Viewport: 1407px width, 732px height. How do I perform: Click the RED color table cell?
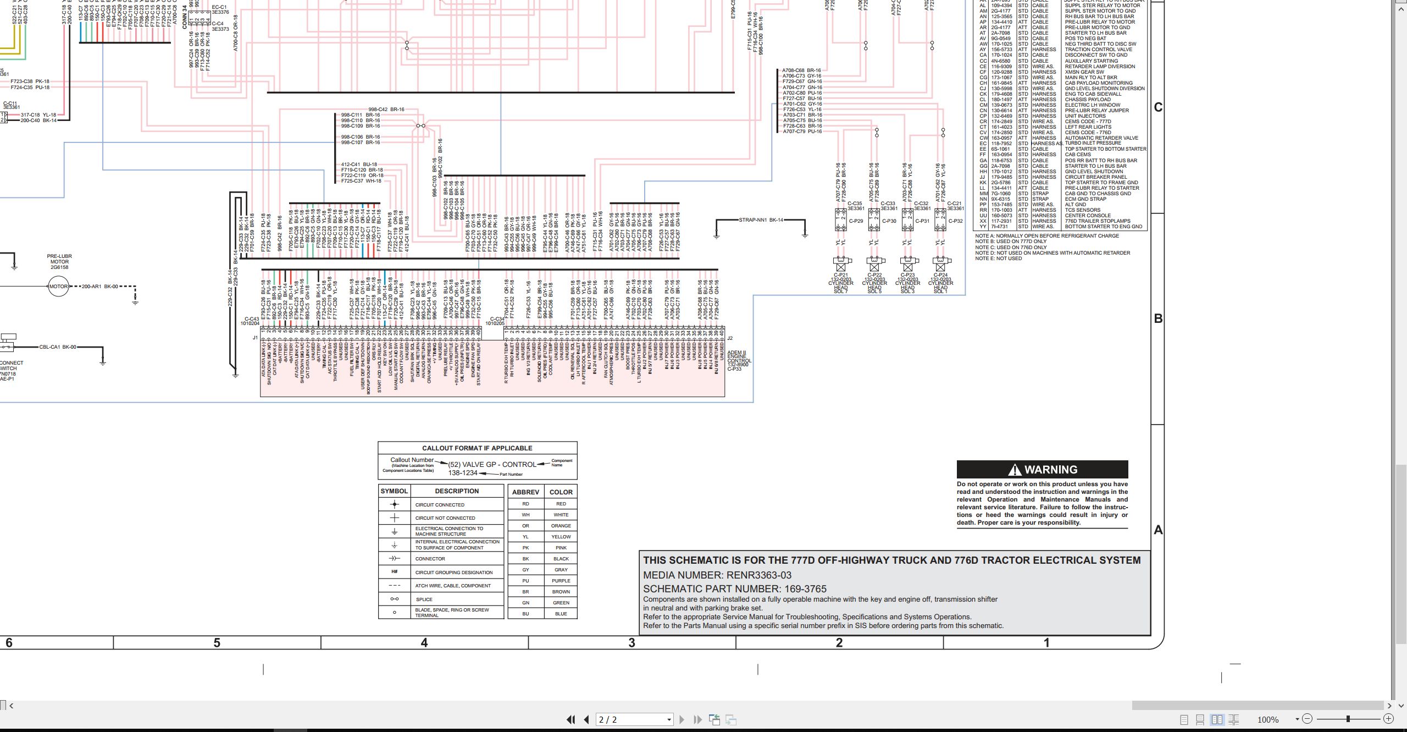click(561, 503)
